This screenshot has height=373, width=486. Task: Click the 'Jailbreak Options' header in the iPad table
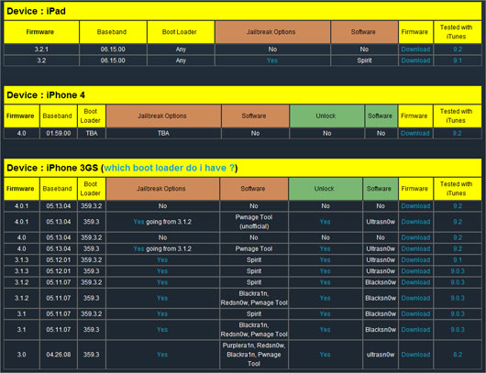click(272, 32)
